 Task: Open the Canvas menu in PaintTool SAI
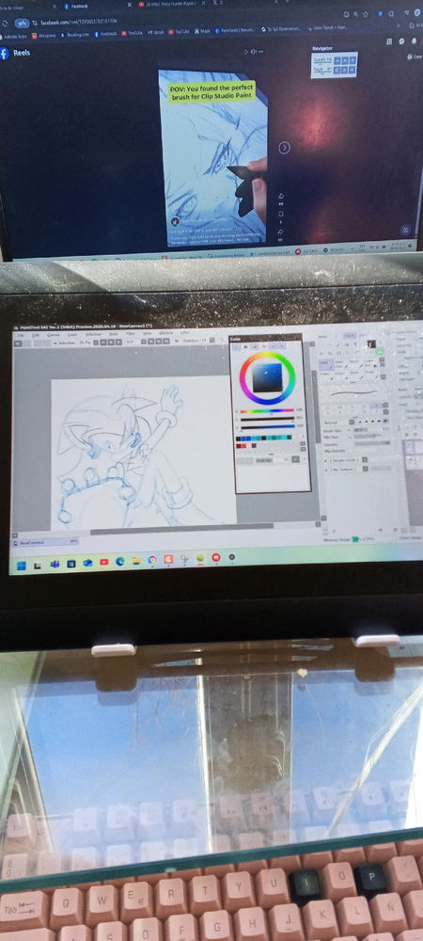click(x=54, y=335)
